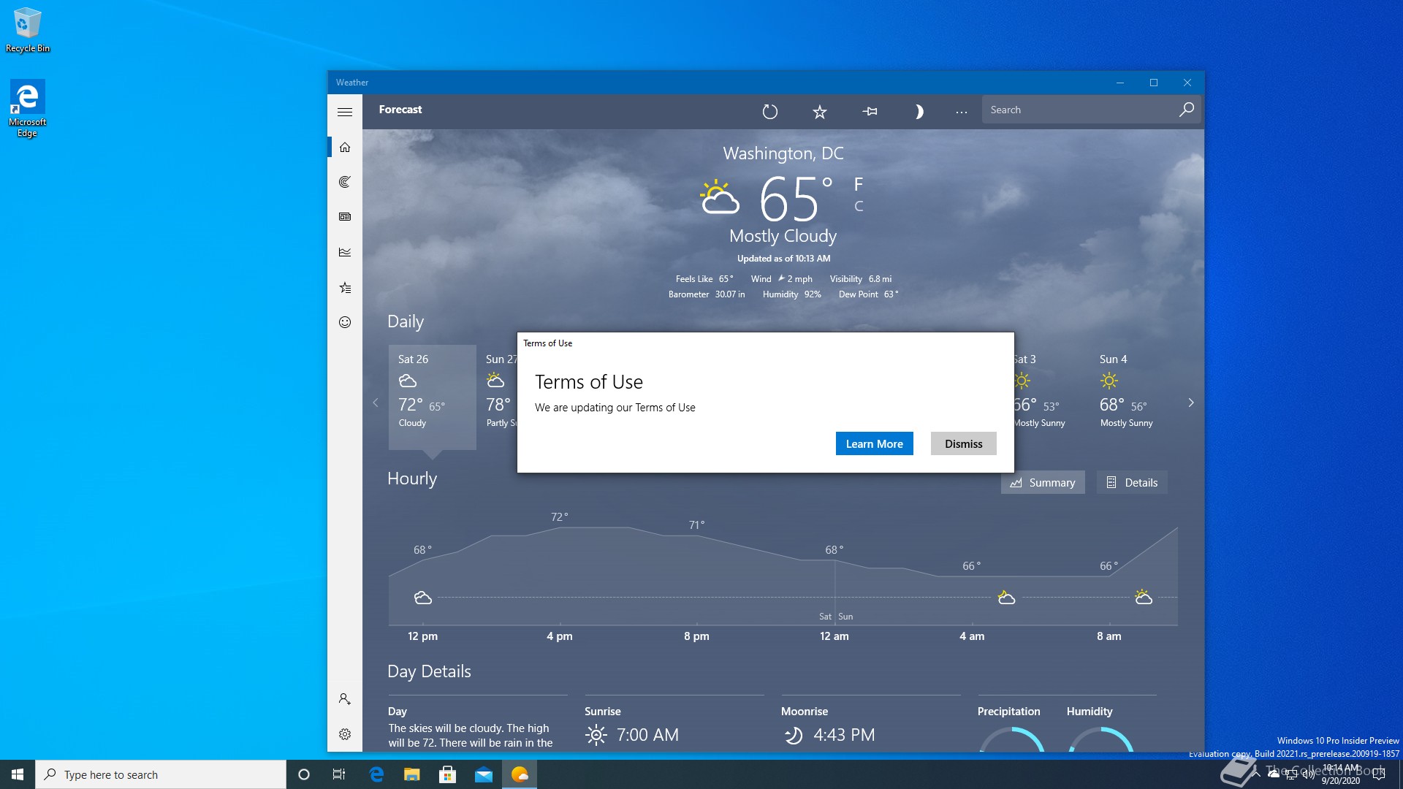Open Cortana from the taskbar
The height and width of the screenshot is (789, 1403).
click(304, 774)
